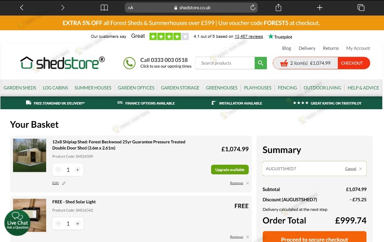Viewport: 384px width, 242px height.
Task: Tap the AA reader text size control
Action: tap(130, 8)
